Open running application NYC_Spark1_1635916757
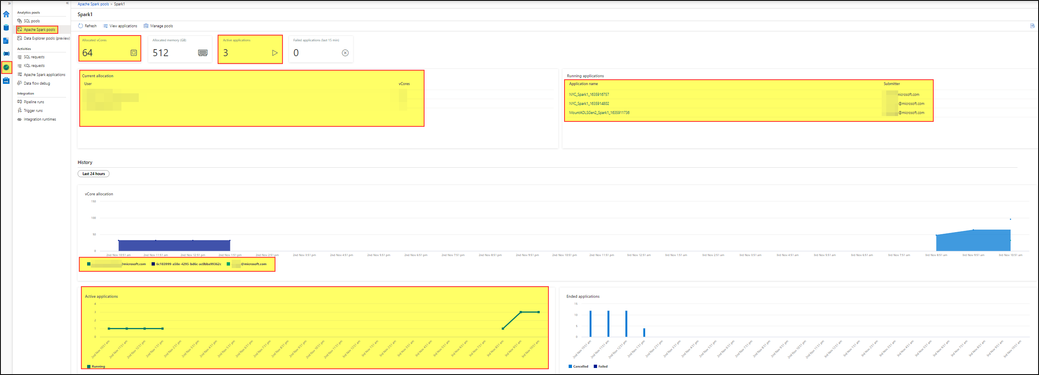The image size is (1039, 375). [589, 95]
